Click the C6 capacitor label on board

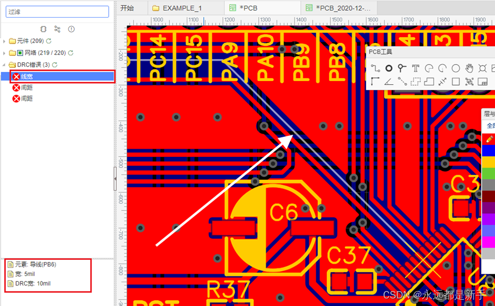coord(284,212)
